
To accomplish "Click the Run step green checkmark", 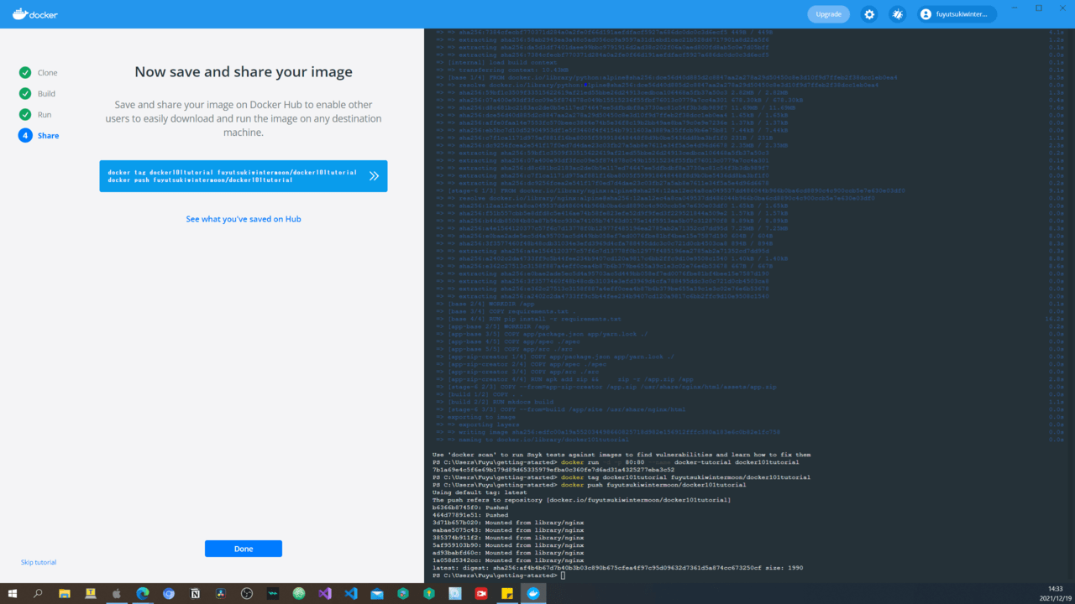I will 25,115.
